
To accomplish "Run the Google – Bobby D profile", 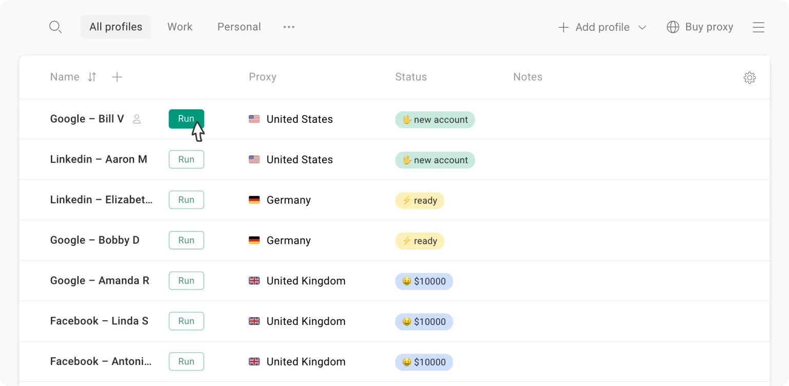I will (x=186, y=240).
